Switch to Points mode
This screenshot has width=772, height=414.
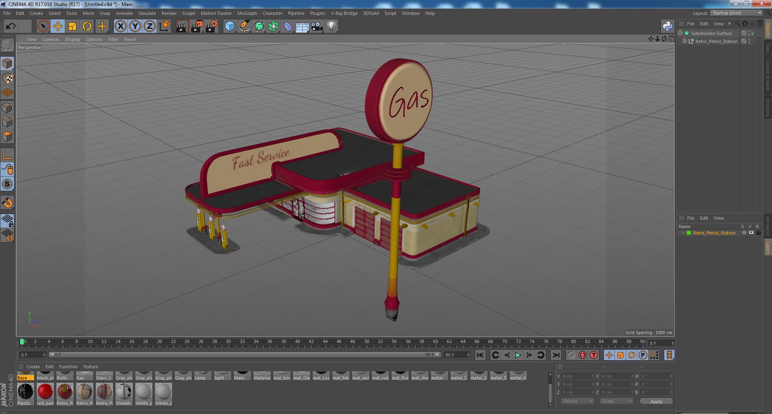pos(7,108)
